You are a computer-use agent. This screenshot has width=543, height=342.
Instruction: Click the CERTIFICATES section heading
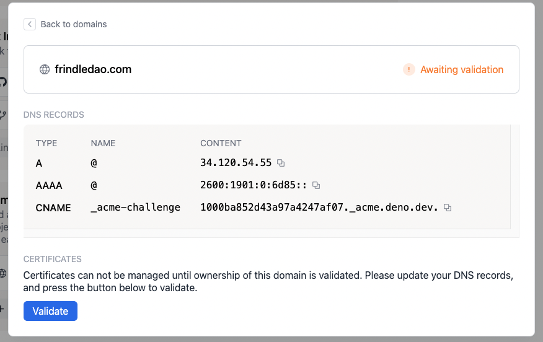click(53, 259)
